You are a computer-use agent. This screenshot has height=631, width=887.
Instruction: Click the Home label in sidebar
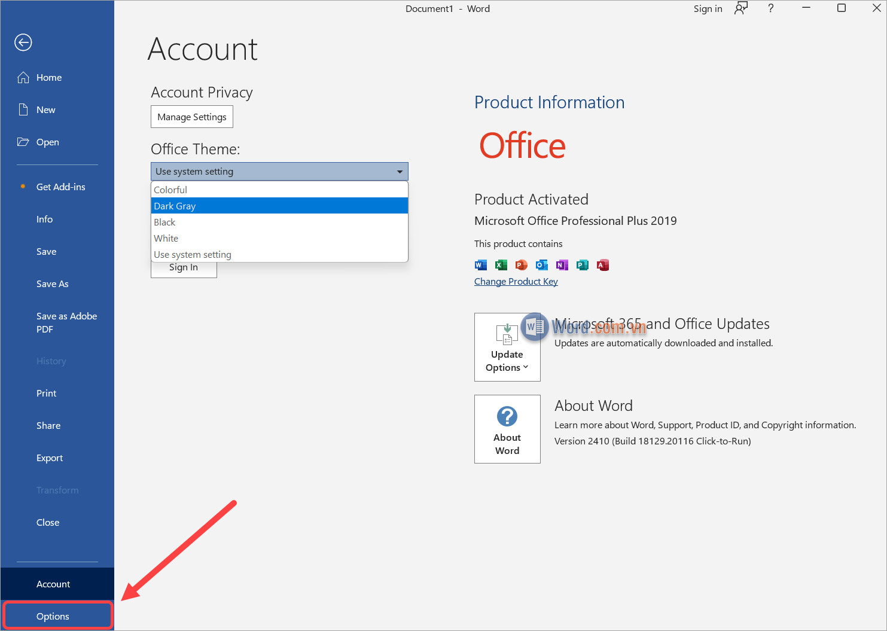[x=49, y=78]
